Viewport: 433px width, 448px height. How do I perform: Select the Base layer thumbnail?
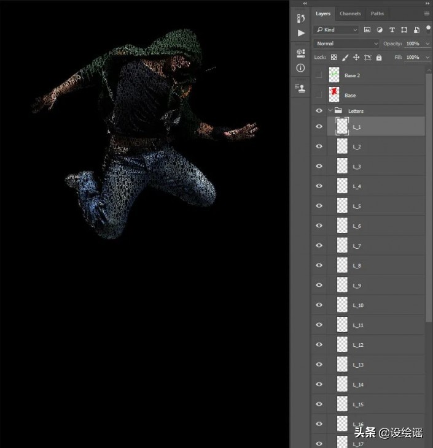coord(334,95)
